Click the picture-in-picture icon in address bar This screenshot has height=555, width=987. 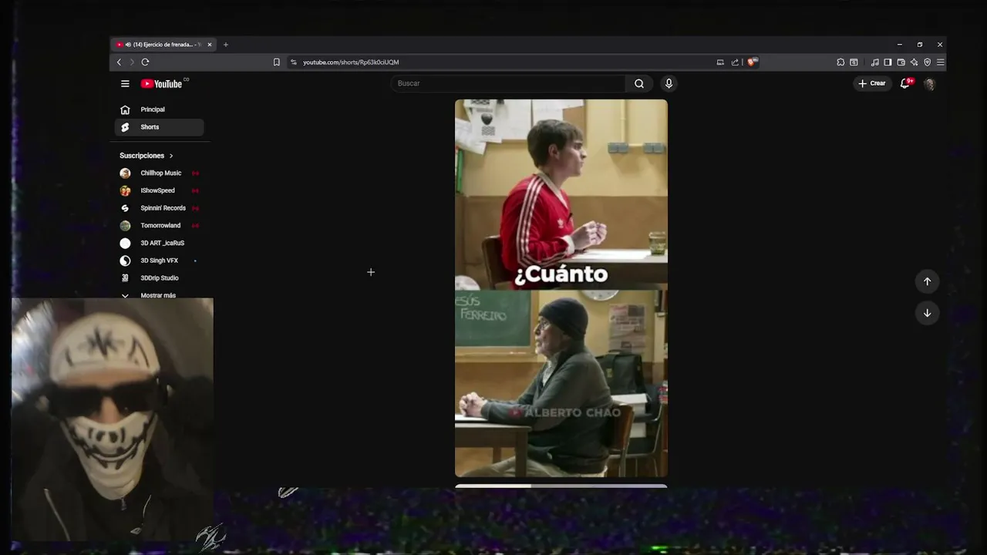(720, 62)
